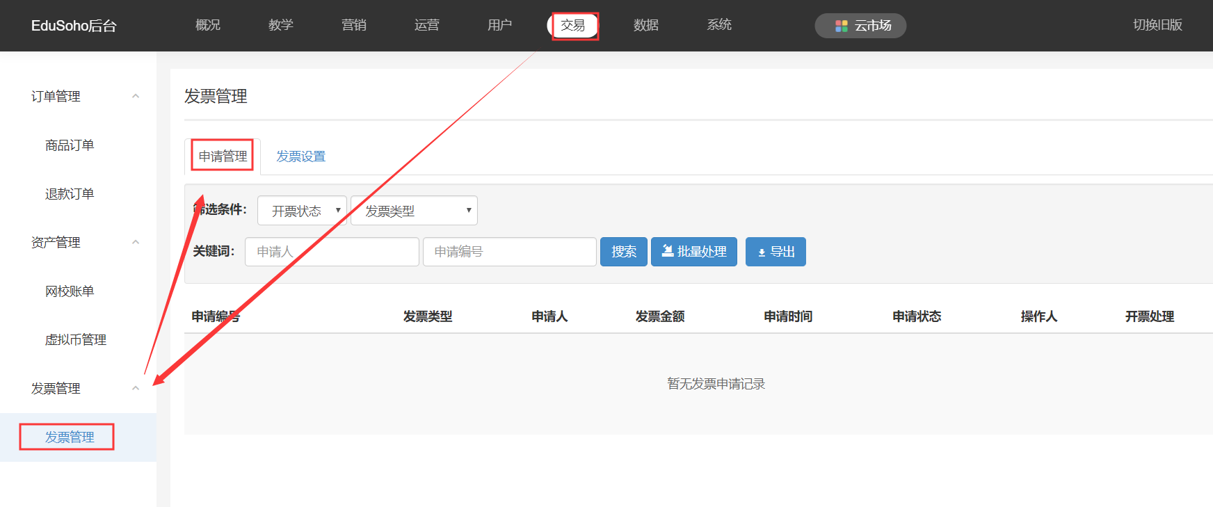The height and width of the screenshot is (507, 1213).
Task: Open the 开票状态 filter dropdown
Action: [x=302, y=211]
